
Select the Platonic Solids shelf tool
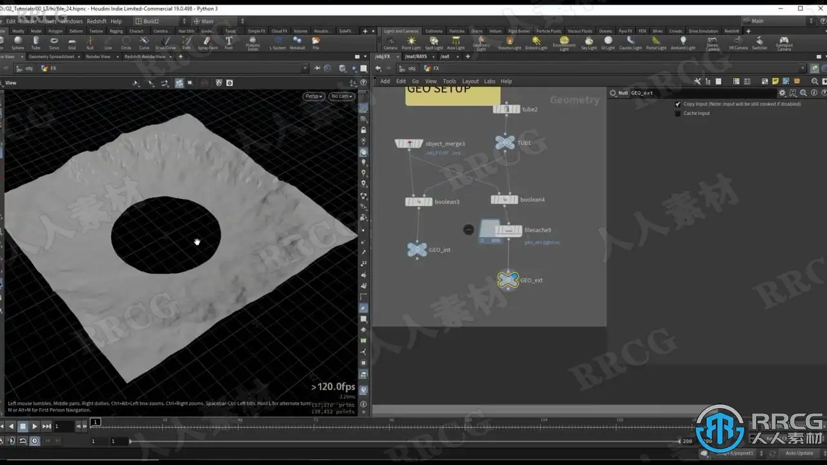click(253, 43)
